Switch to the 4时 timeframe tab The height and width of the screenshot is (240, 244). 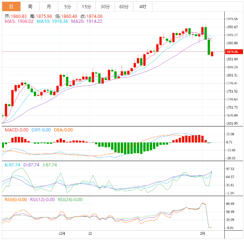(142, 6)
